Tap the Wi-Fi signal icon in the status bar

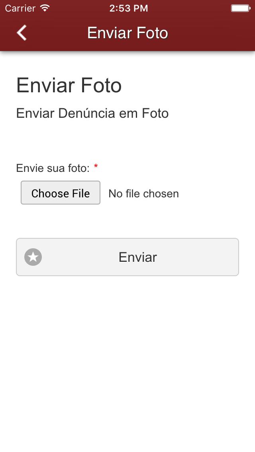pos(45,8)
